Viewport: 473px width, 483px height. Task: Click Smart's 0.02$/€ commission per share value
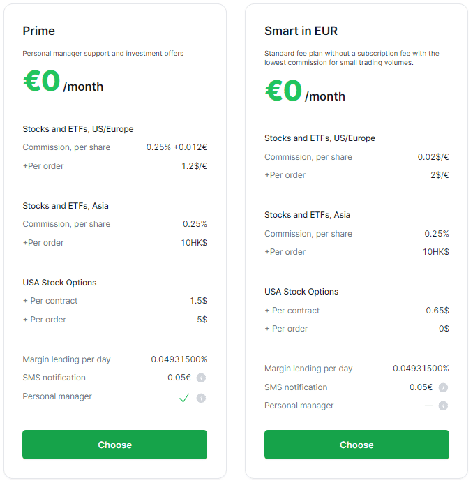click(433, 157)
